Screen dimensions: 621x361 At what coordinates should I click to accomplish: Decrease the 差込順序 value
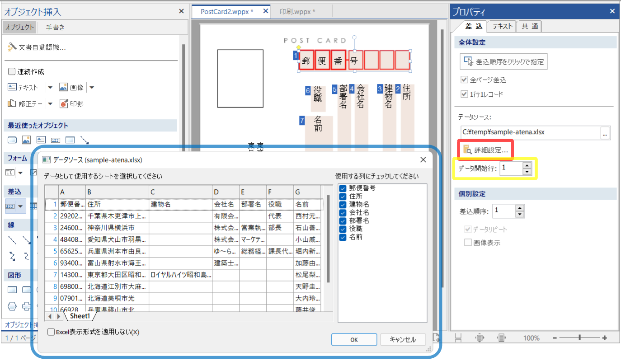520,214
